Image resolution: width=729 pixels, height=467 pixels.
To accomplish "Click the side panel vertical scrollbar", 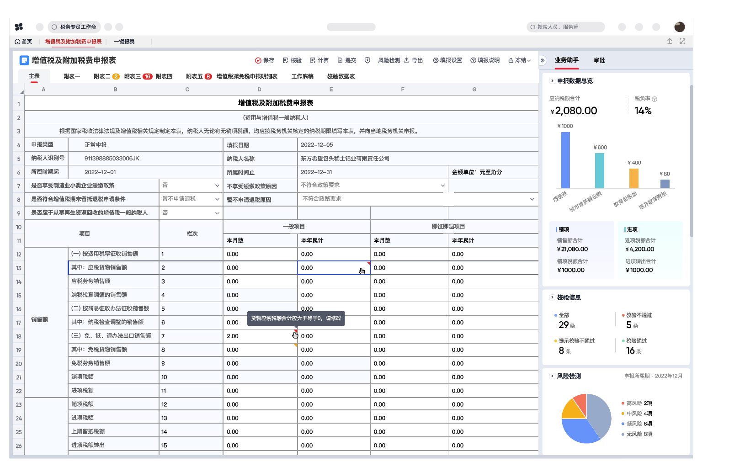I will coord(691,160).
